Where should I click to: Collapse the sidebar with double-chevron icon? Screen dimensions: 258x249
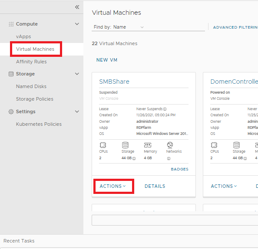(77, 7)
